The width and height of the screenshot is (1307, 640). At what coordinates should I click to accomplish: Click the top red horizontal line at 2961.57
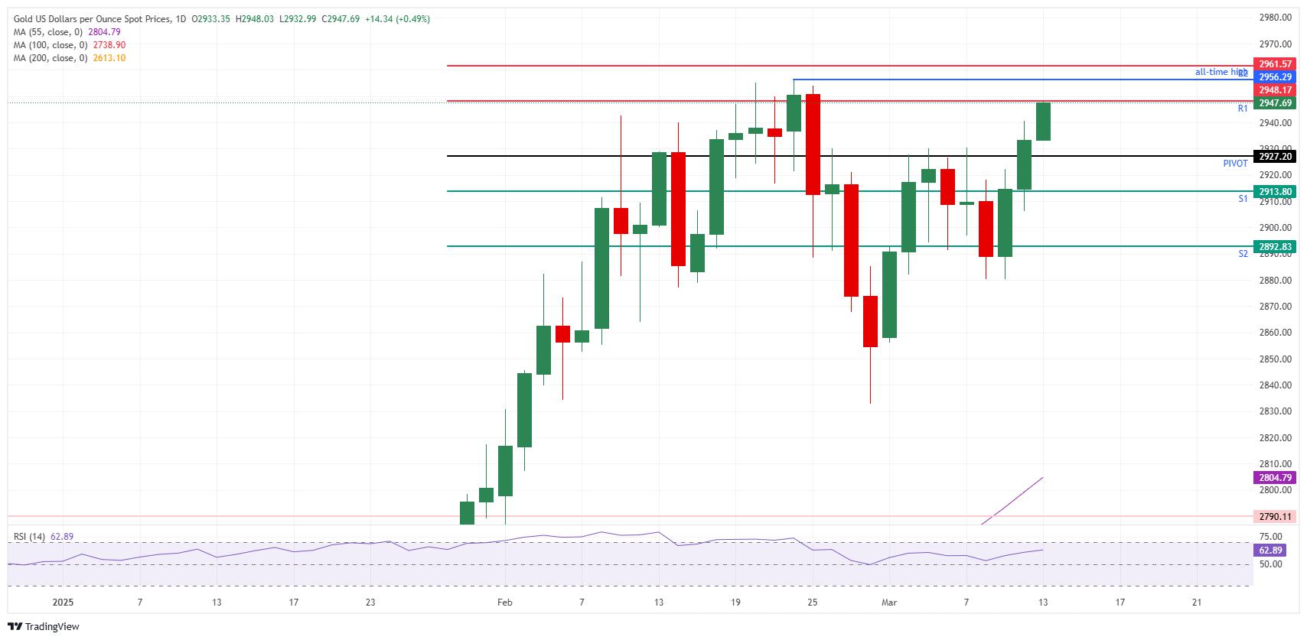[849, 66]
